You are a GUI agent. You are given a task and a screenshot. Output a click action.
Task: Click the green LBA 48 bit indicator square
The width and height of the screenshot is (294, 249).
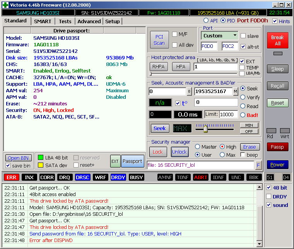coord(41,158)
